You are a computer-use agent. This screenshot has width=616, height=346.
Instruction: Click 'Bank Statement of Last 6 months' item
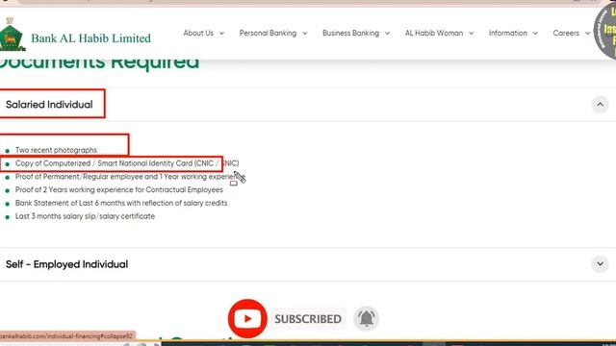pyautogui.click(x=121, y=203)
